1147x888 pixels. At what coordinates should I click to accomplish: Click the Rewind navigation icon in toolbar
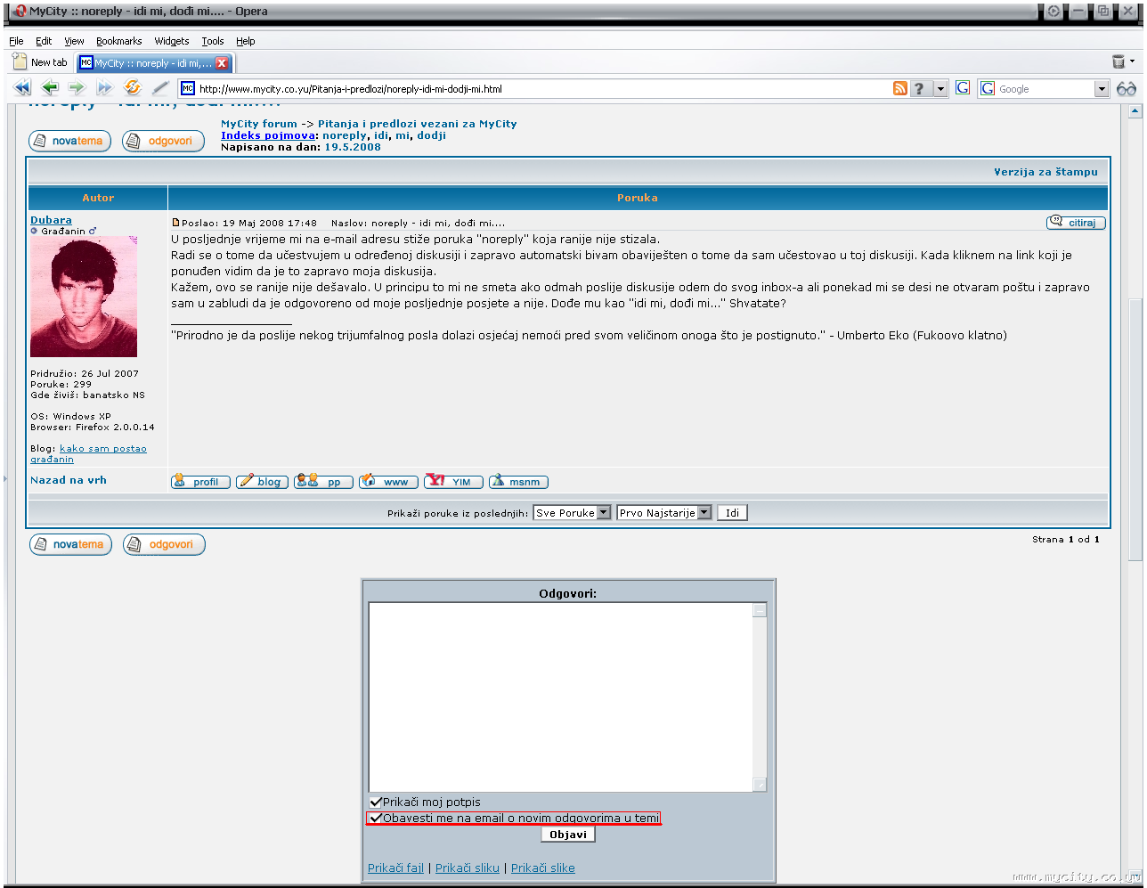tap(22, 87)
